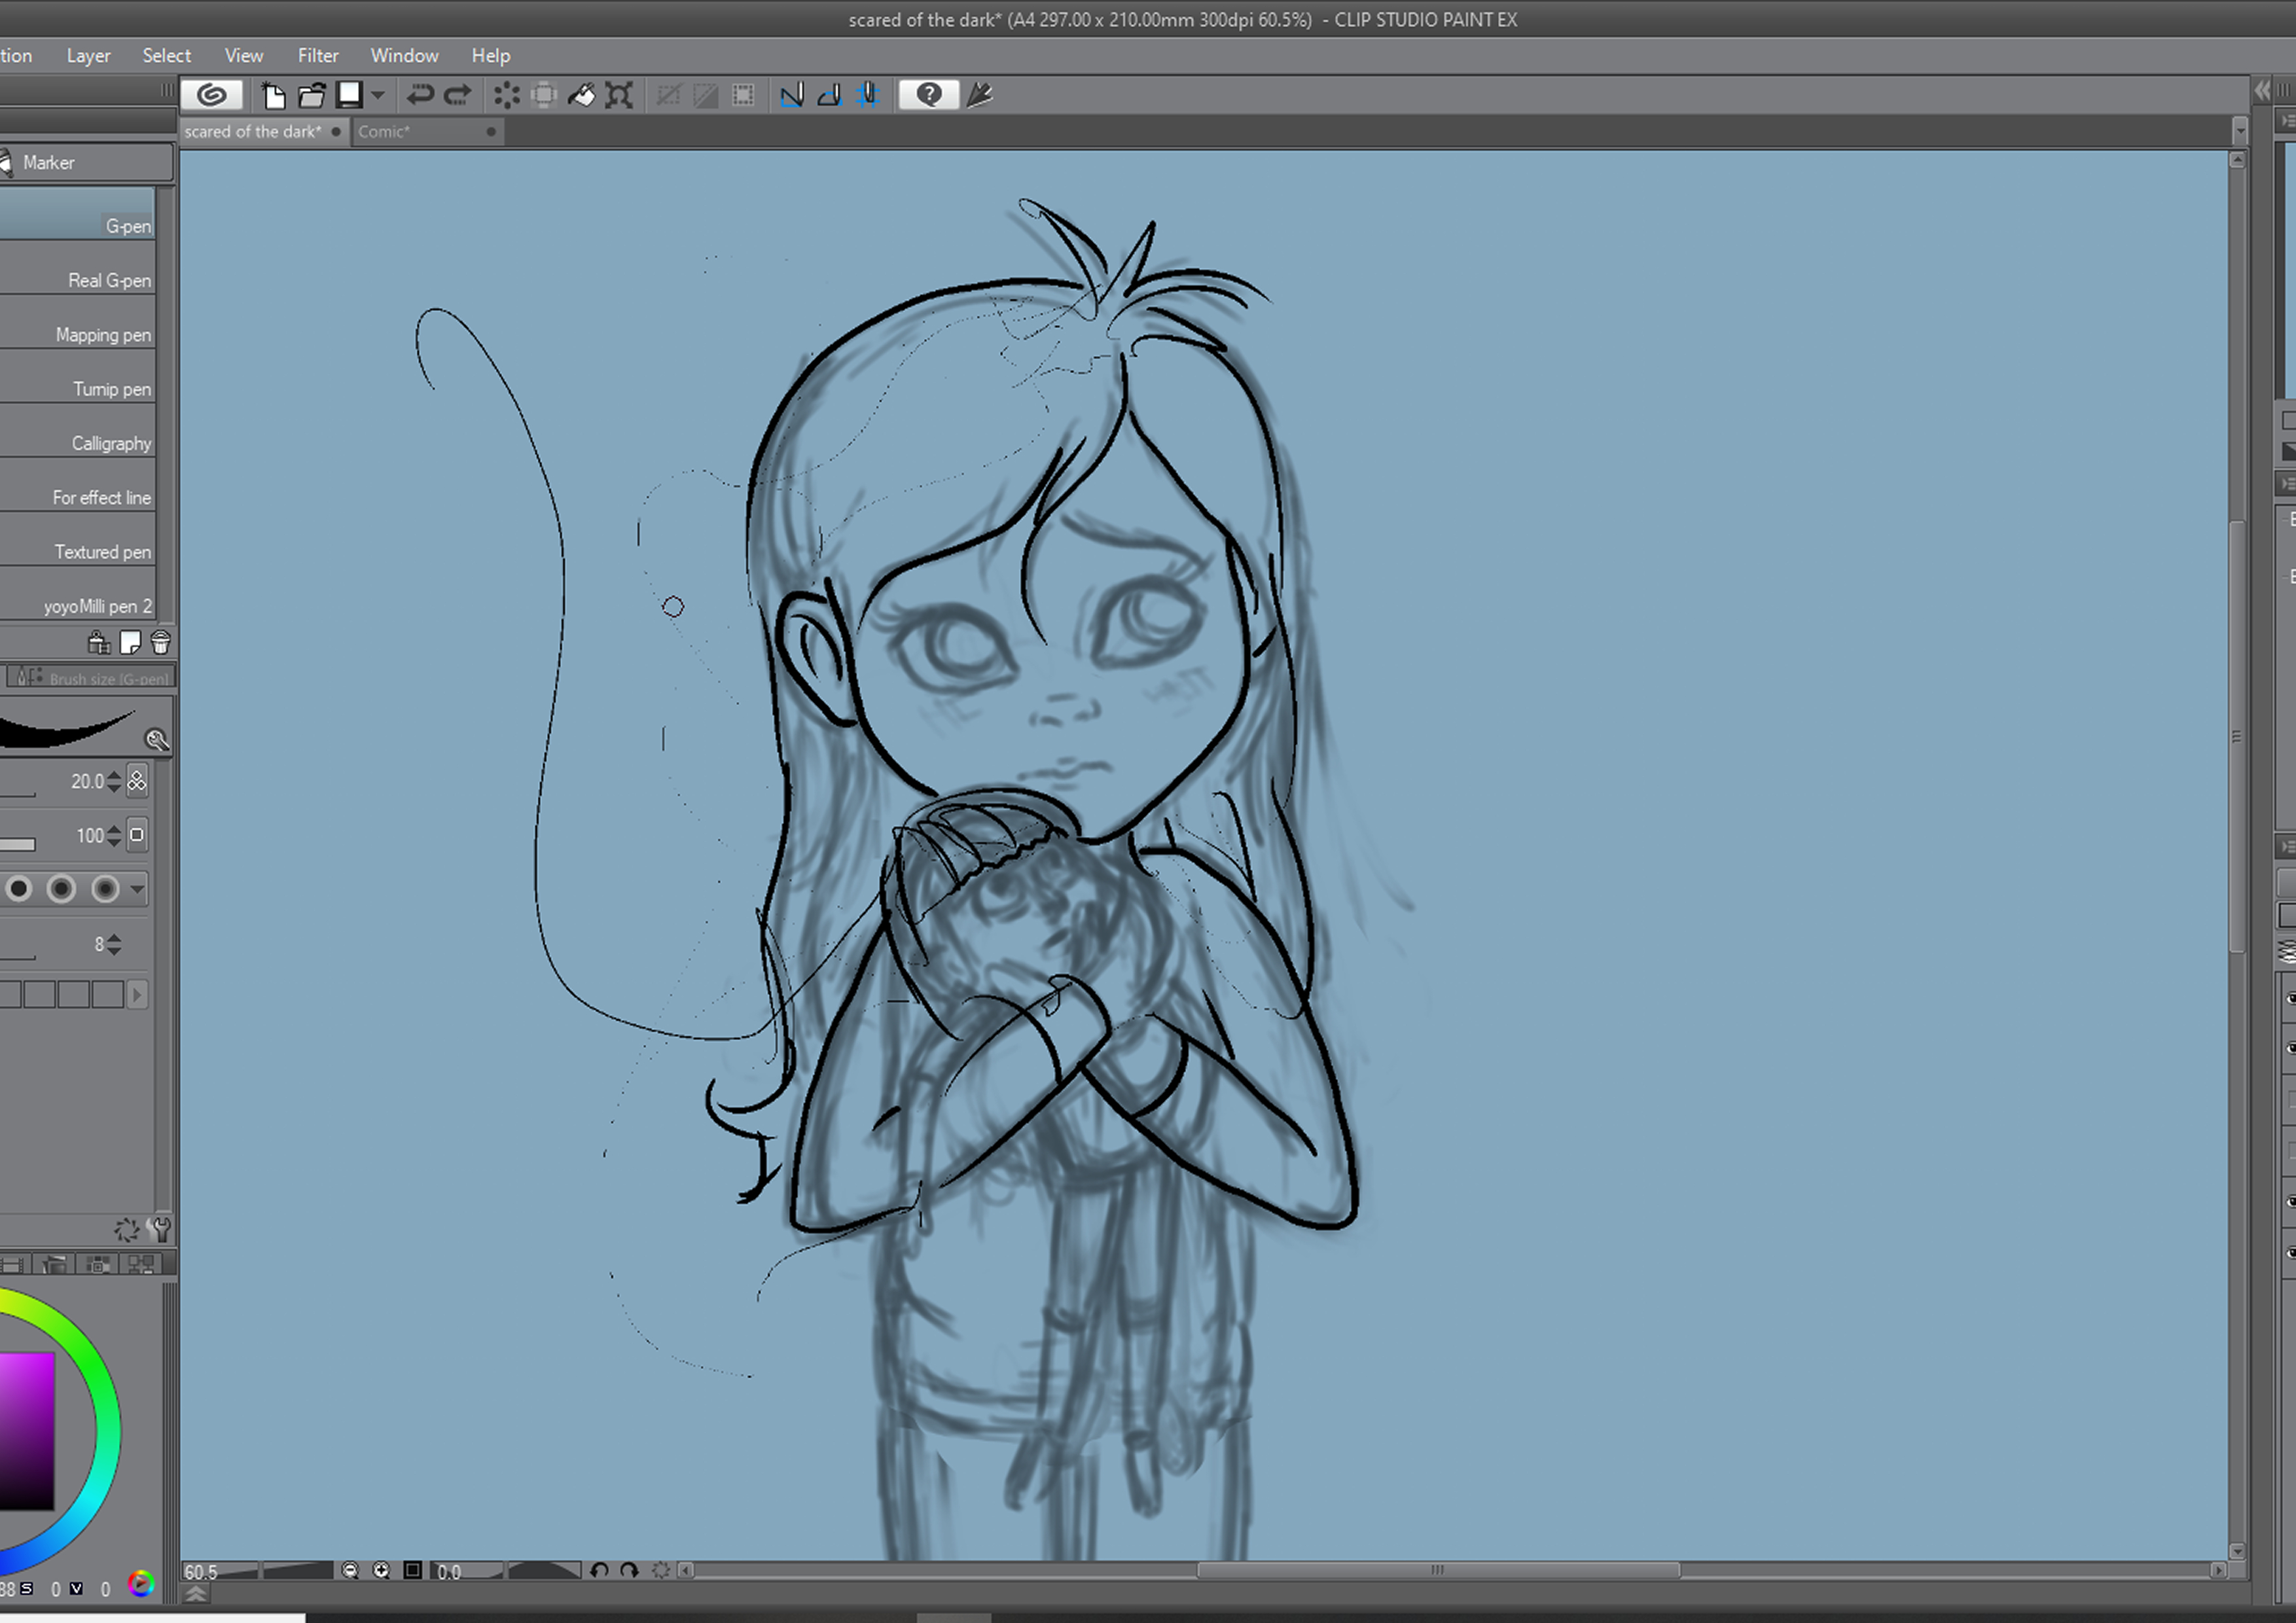Select the Real G-pen sub tool

[x=109, y=281]
